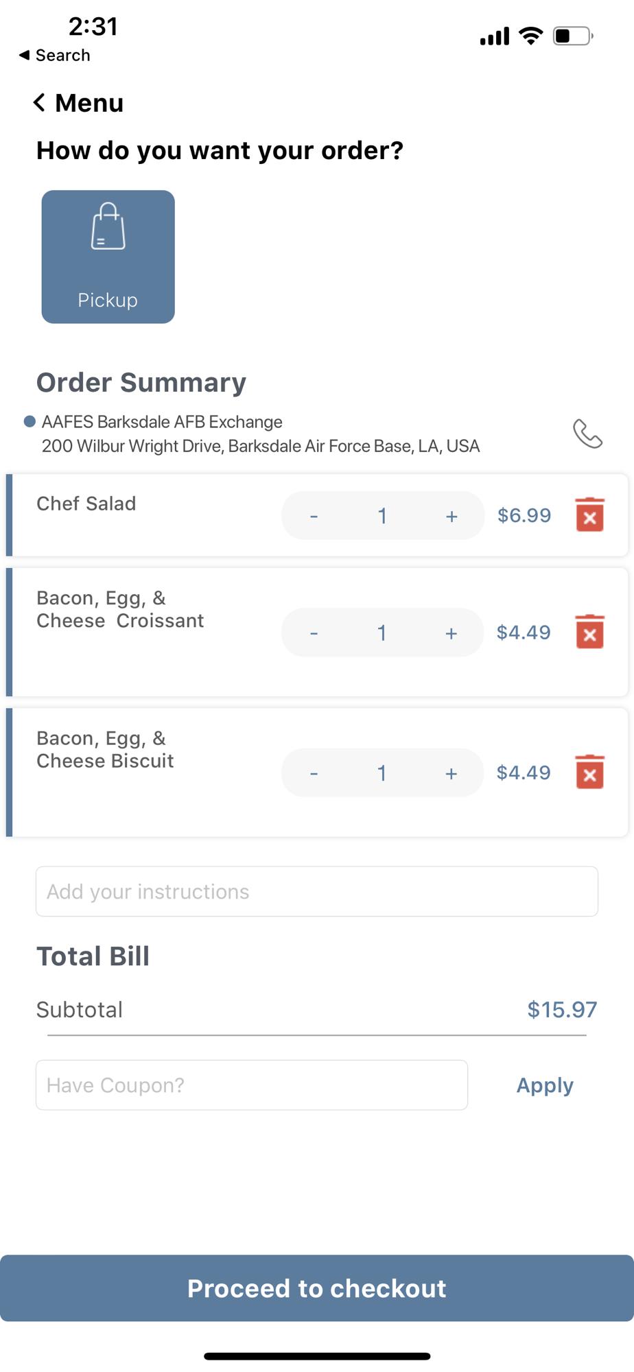Screen dimensions: 634x1372
Task: Remove Bacon, Egg, & Cheese Croissant item
Action: 589,632
